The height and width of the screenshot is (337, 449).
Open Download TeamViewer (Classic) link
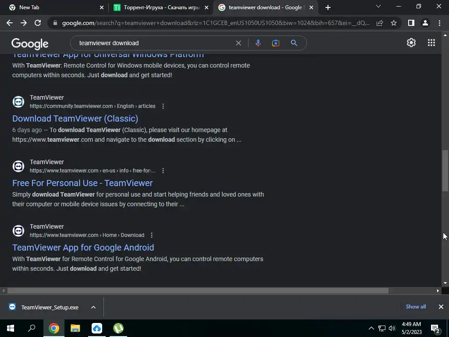tap(75, 118)
